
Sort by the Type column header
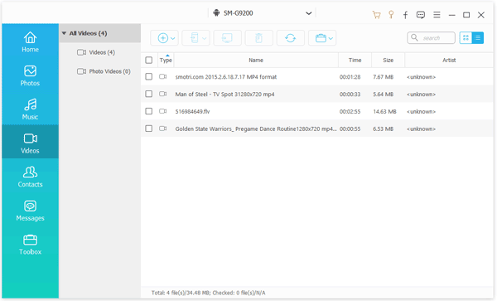pyautogui.click(x=166, y=61)
